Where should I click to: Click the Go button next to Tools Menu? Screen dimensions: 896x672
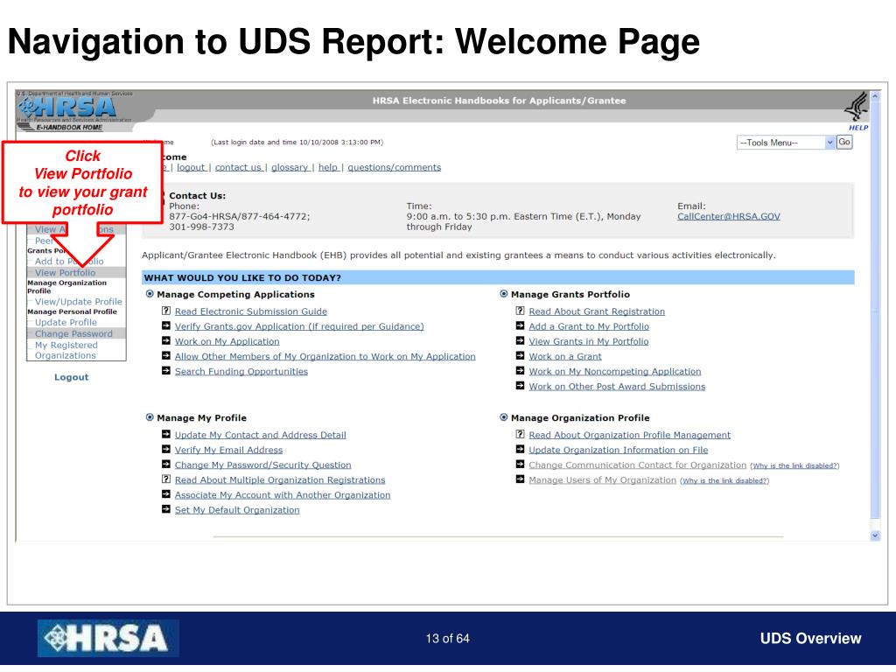pos(844,142)
